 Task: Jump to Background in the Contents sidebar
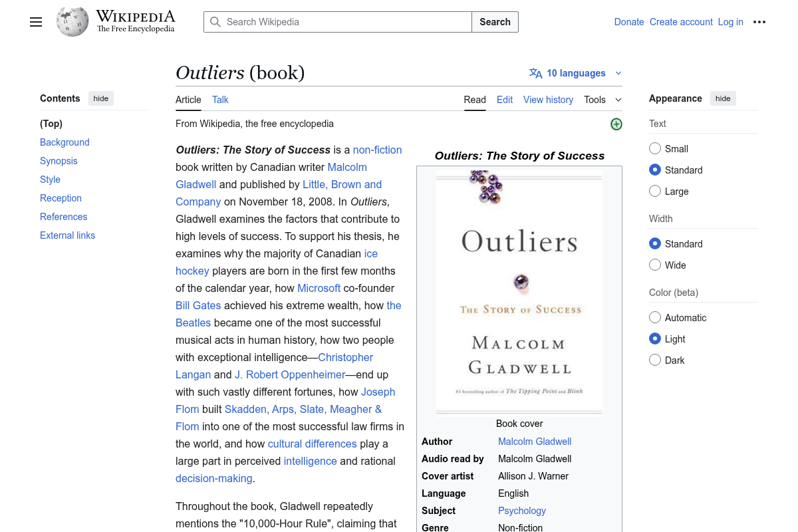[x=65, y=142]
